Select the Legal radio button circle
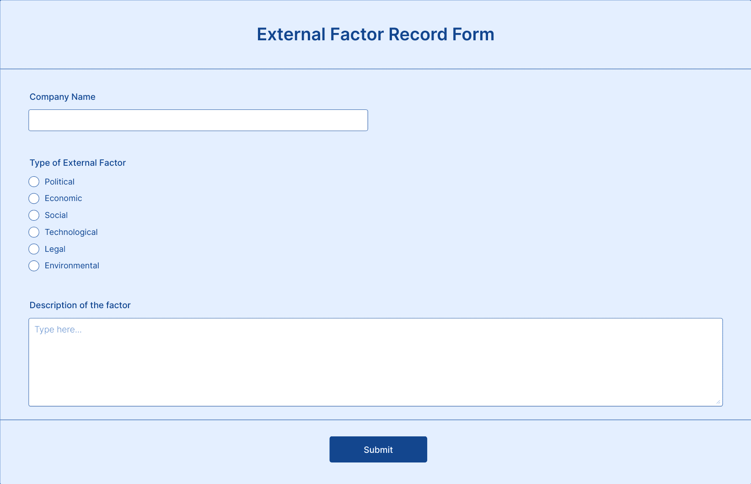The height and width of the screenshot is (484, 751). pos(34,249)
